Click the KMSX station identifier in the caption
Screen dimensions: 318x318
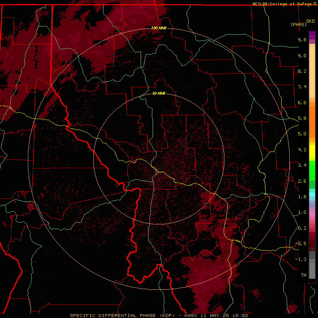click(192, 316)
